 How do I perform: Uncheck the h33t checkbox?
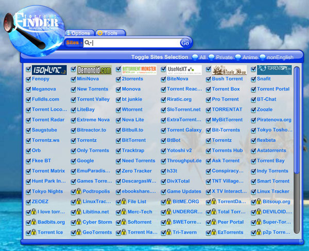click(x=163, y=172)
